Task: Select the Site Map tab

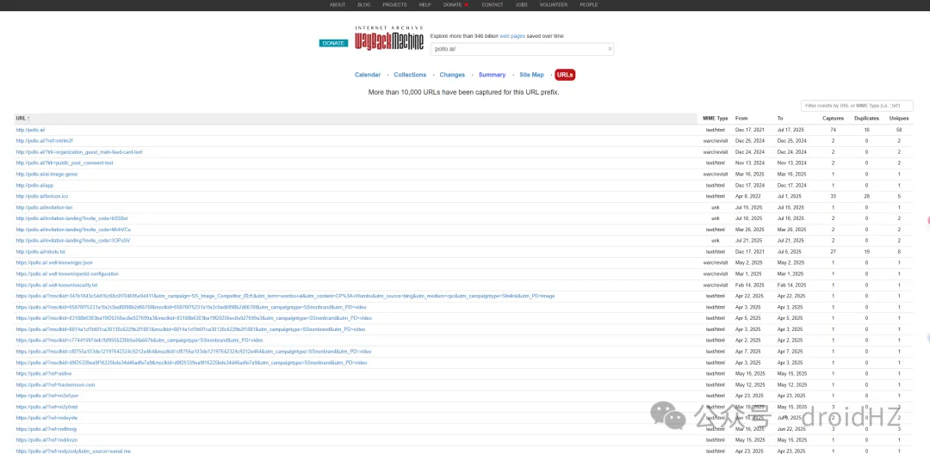Action: coord(531,75)
